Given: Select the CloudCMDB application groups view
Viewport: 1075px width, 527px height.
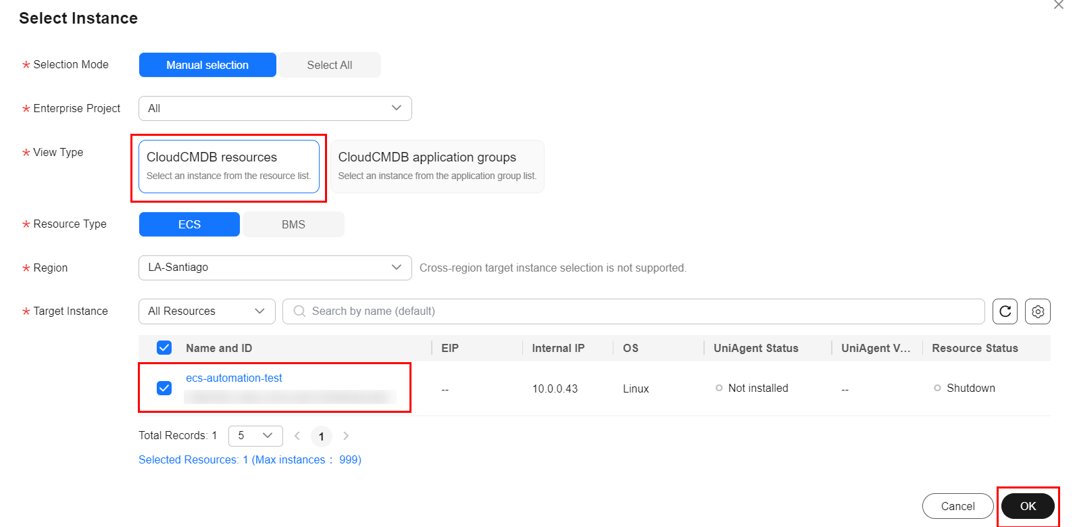Looking at the screenshot, I should 437,166.
